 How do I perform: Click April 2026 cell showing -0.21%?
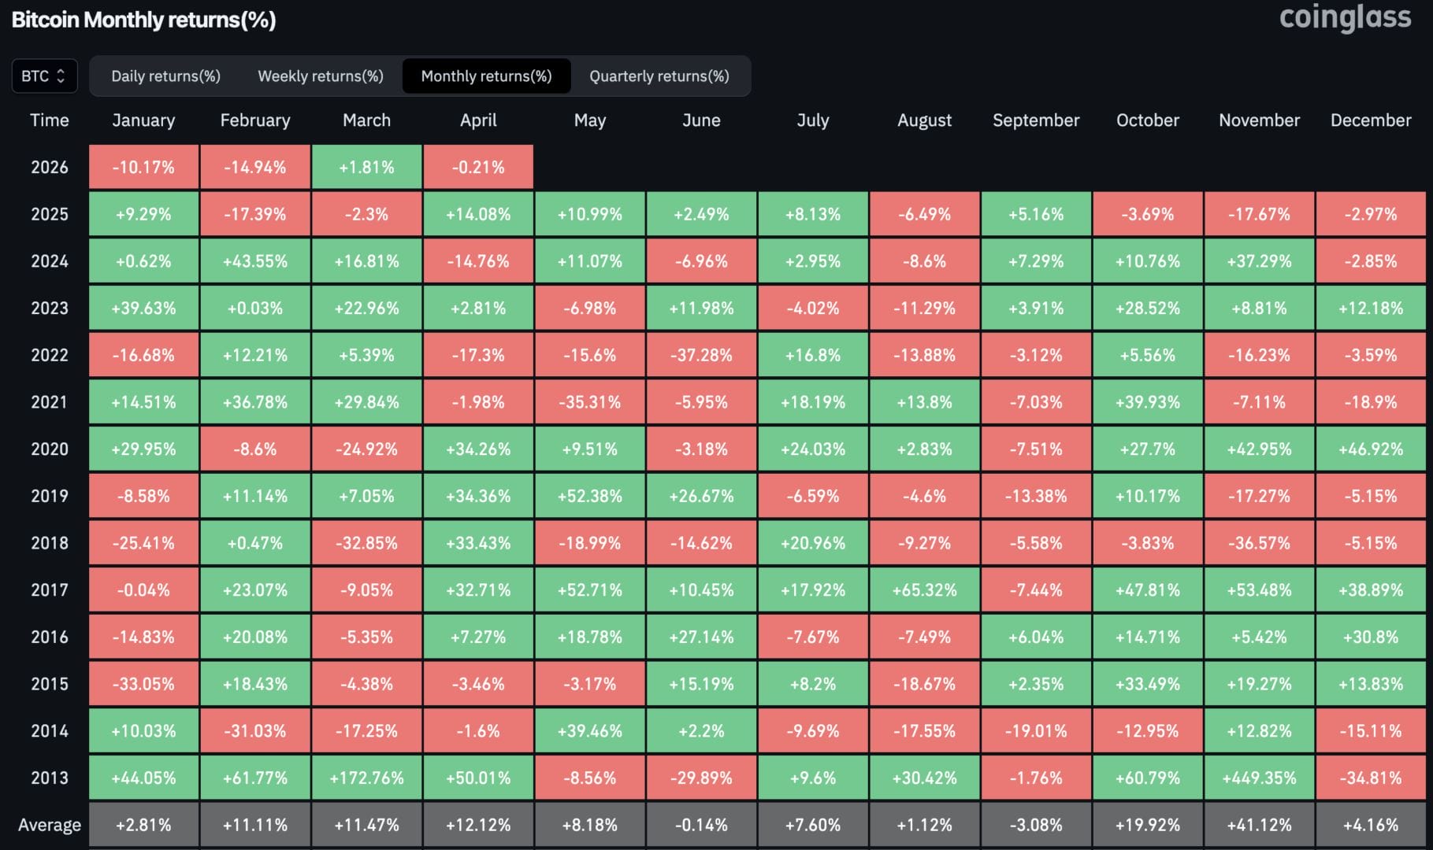478,167
